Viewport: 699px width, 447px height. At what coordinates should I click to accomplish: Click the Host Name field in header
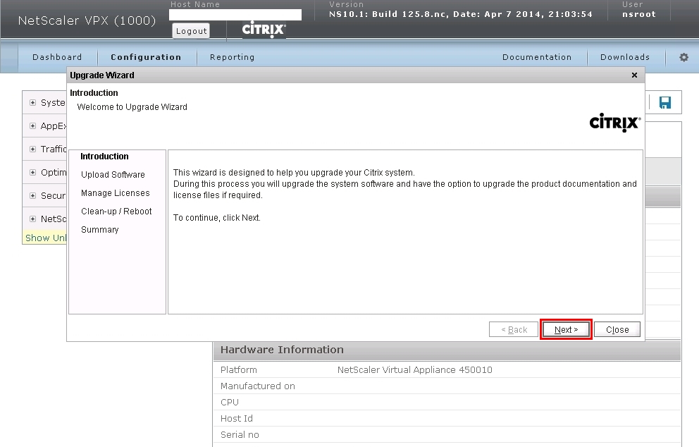tap(235, 15)
